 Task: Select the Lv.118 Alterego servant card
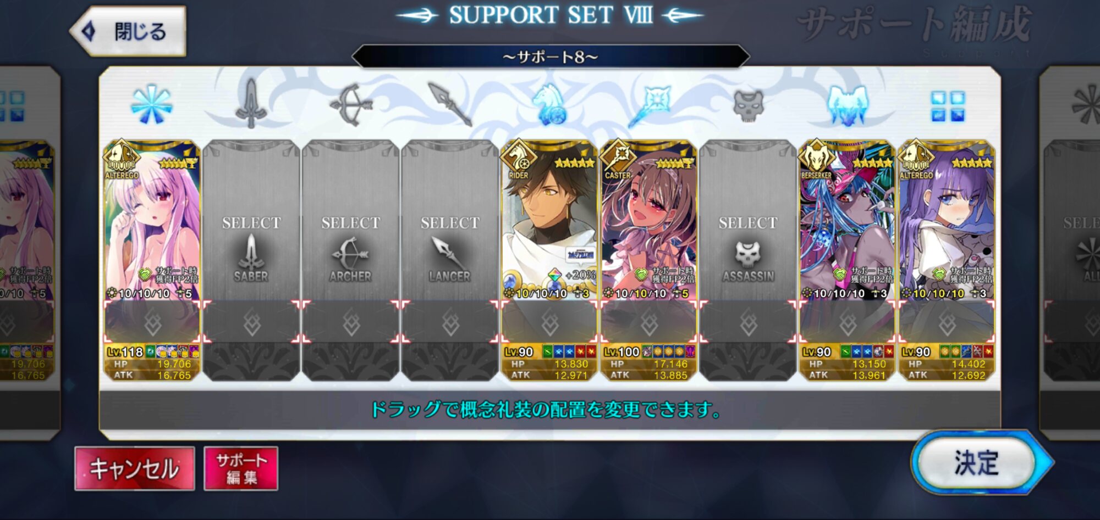152,260
